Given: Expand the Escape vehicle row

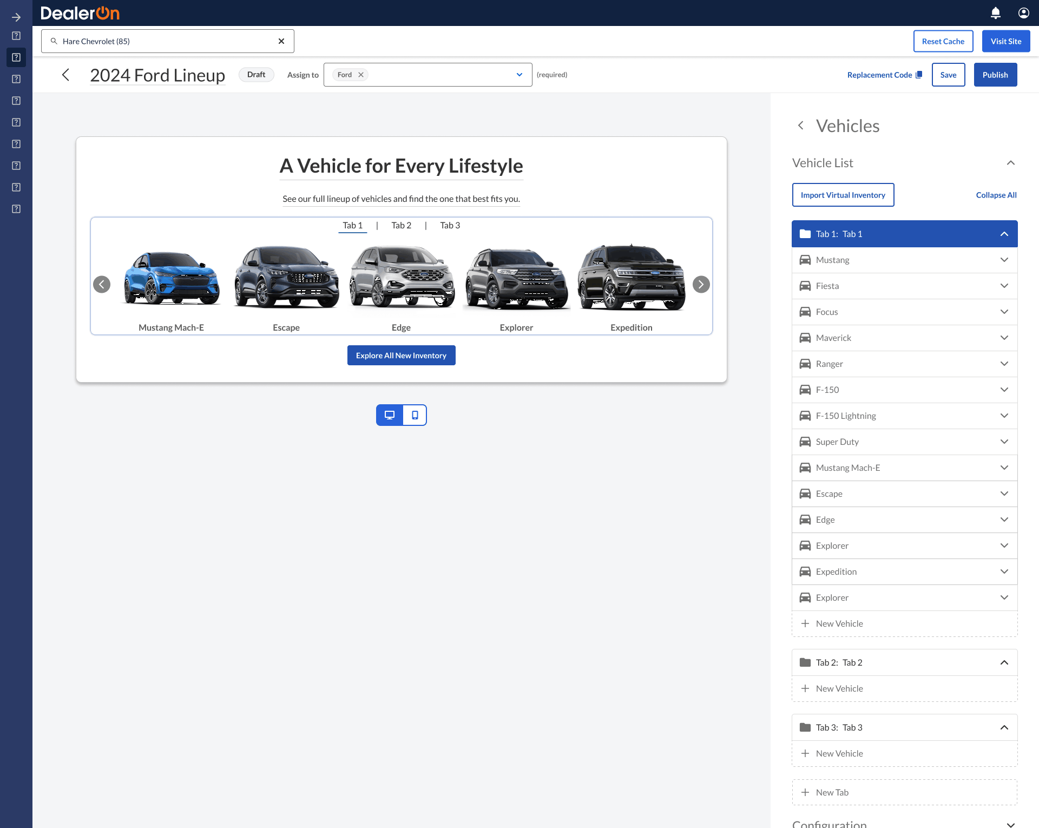Looking at the screenshot, I should pos(1004,494).
